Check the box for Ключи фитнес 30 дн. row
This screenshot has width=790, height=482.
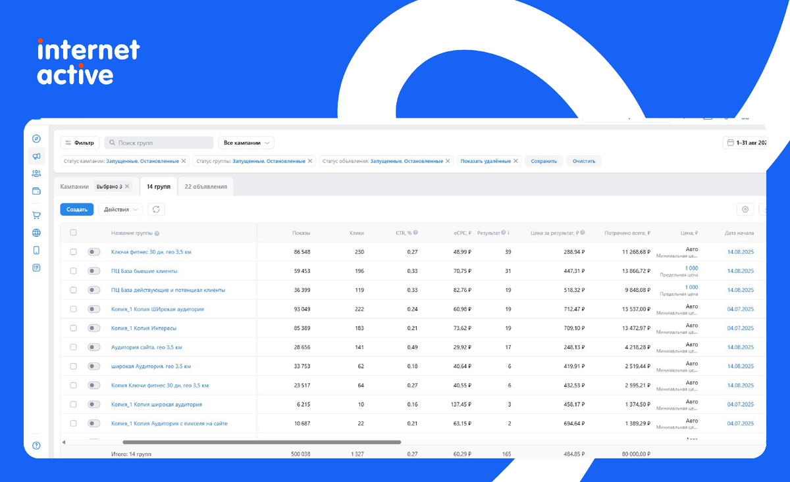click(x=73, y=252)
